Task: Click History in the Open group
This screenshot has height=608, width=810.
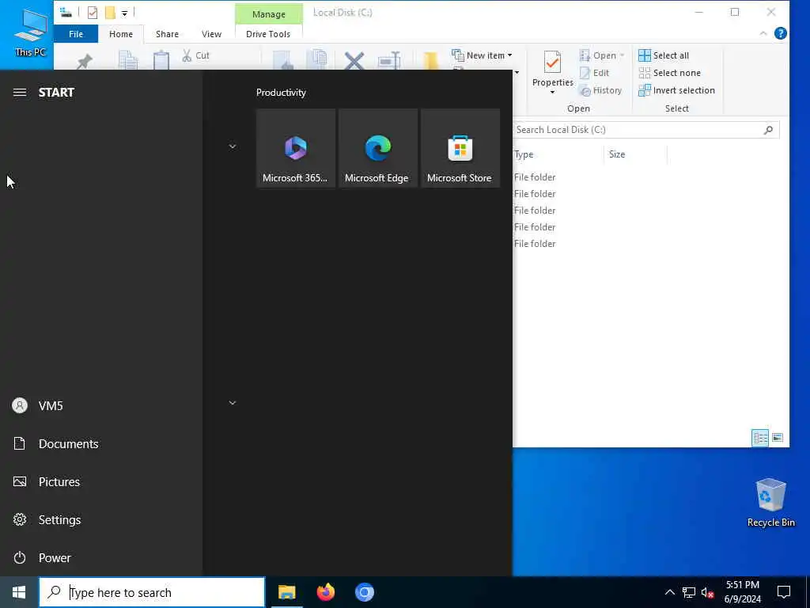Action: 600,90
